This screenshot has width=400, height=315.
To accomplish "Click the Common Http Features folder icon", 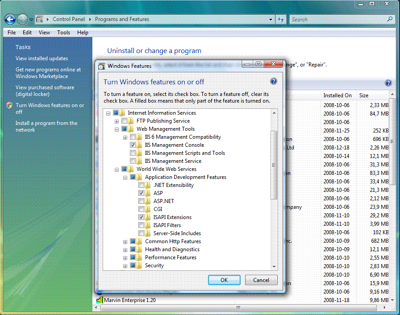I will 139,241.
